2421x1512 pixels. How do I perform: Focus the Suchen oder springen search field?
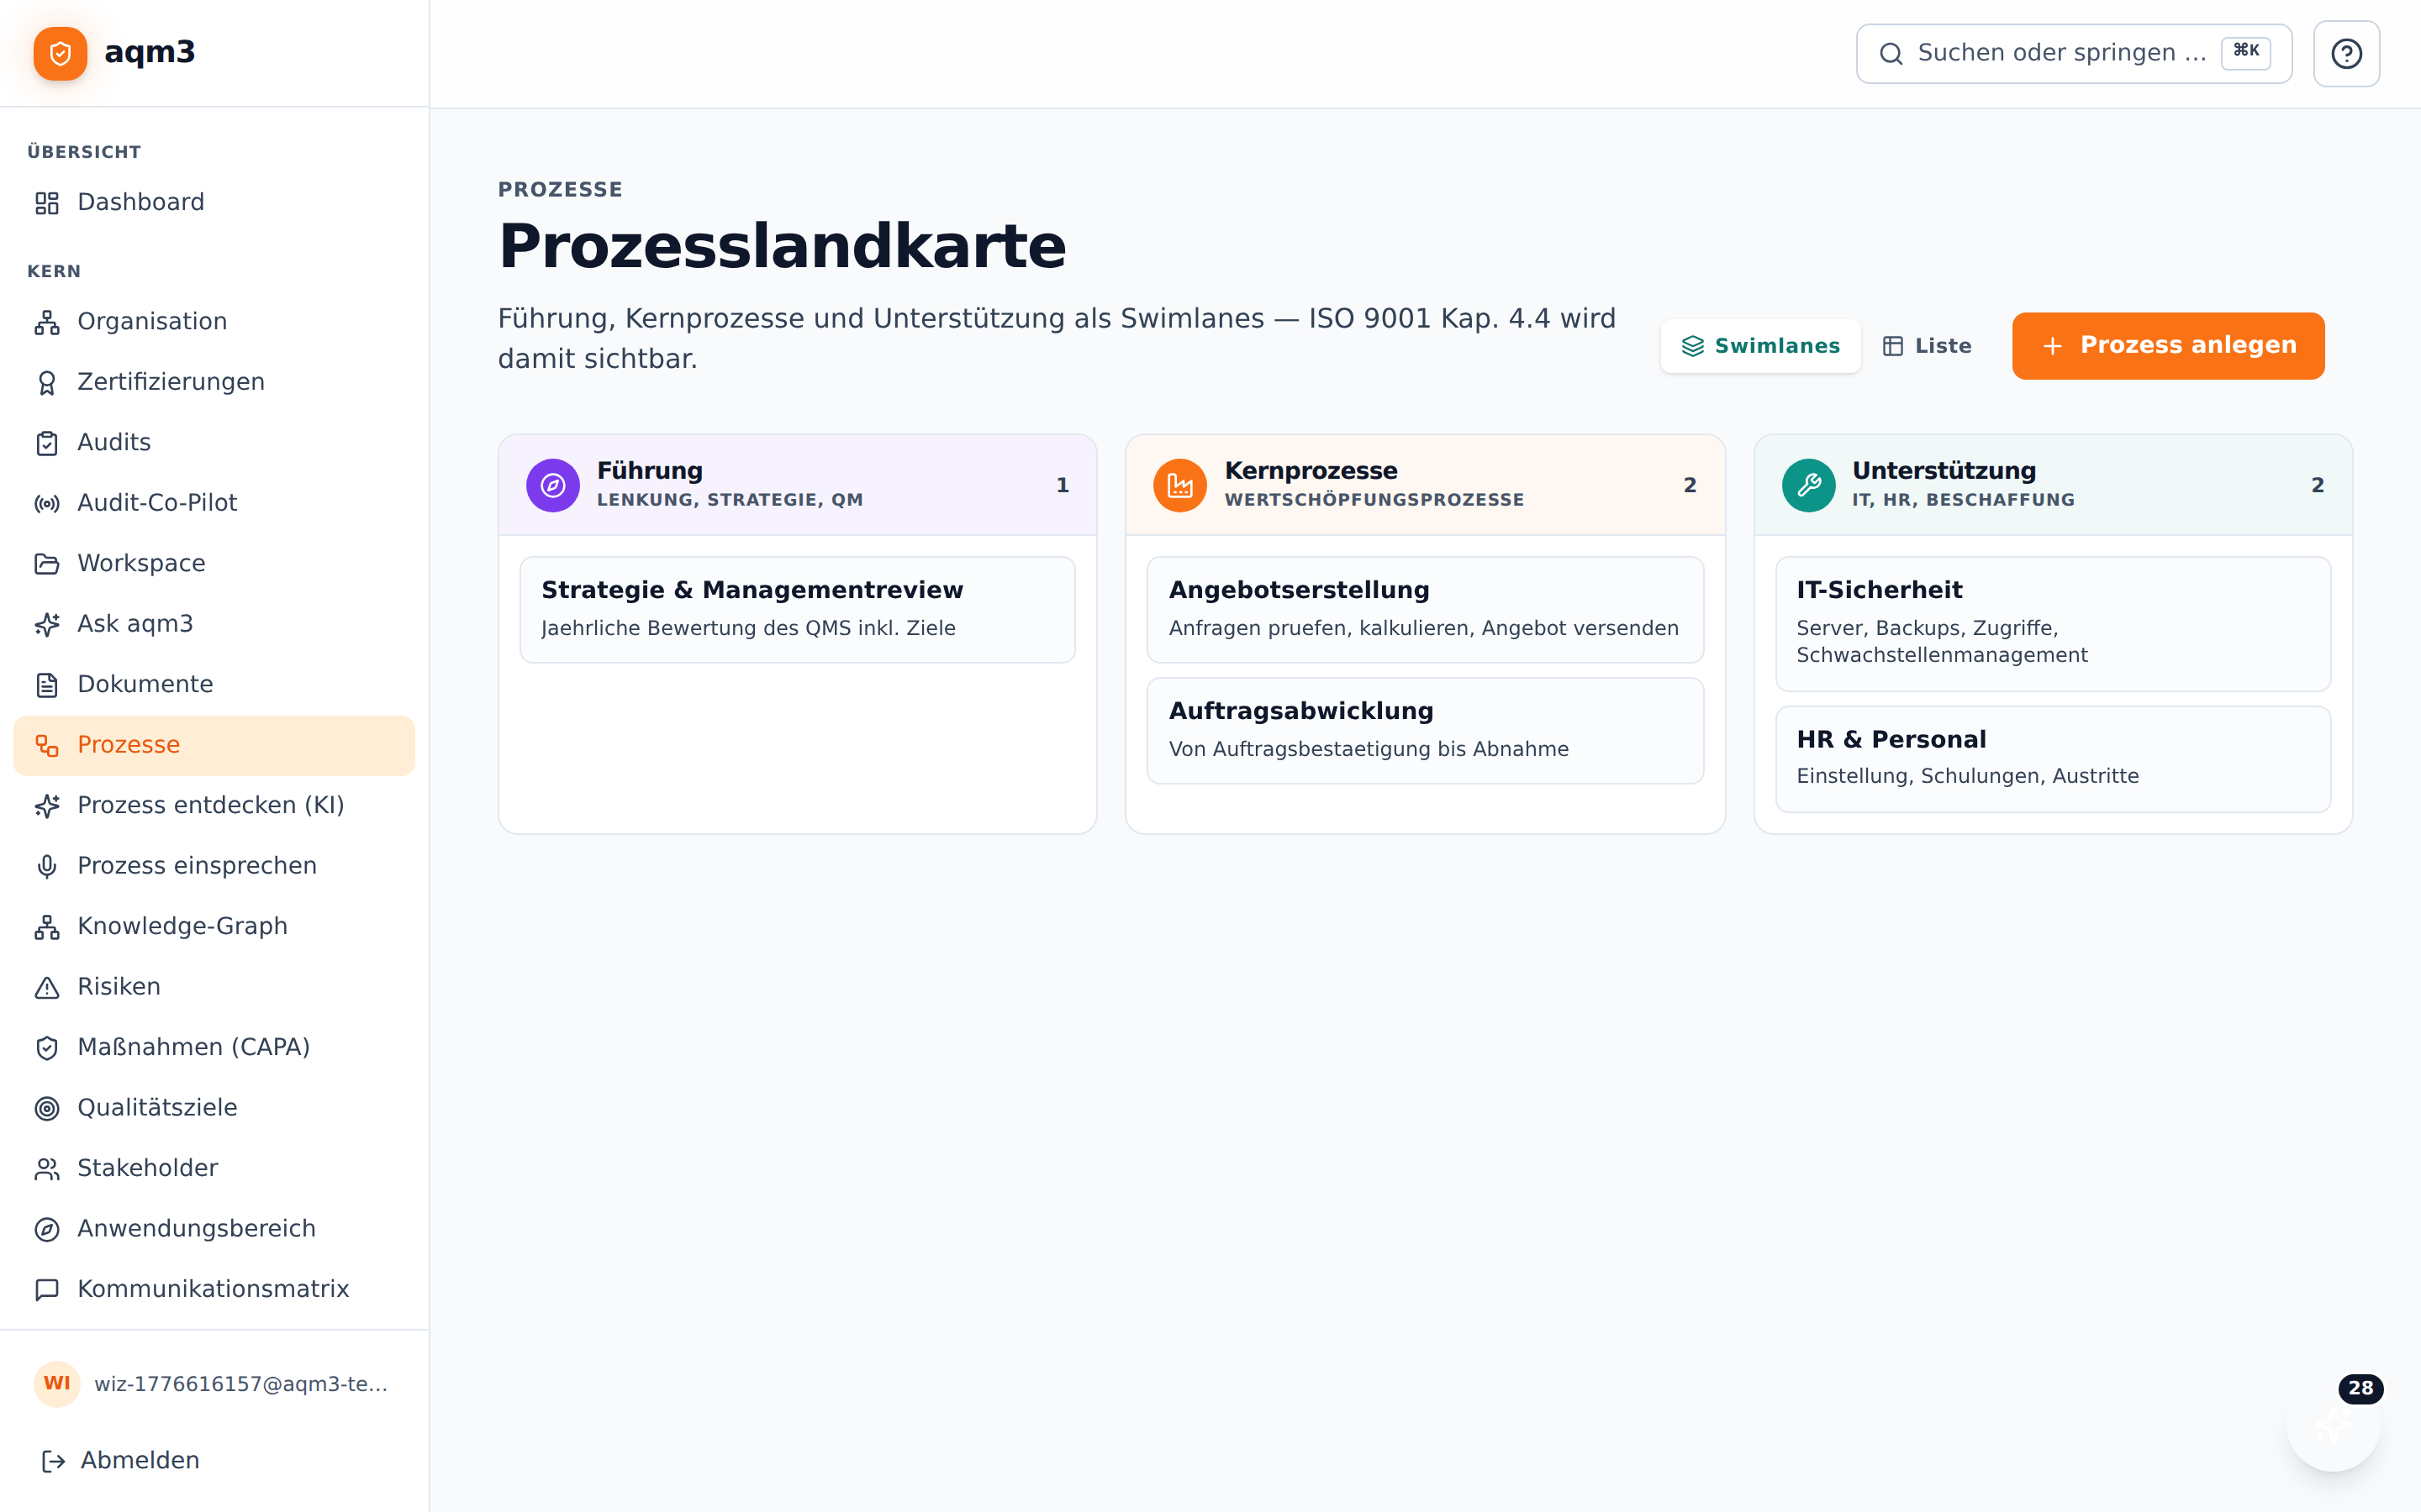(x=2074, y=54)
